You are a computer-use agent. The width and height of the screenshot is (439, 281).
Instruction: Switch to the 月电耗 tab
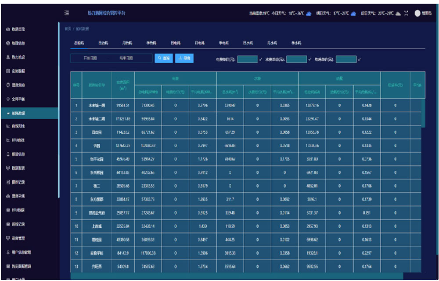(200, 43)
